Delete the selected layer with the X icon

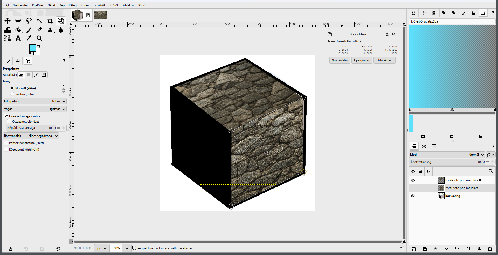[x=490, y=249]
